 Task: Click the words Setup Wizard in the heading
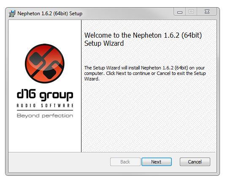[104, 44]
